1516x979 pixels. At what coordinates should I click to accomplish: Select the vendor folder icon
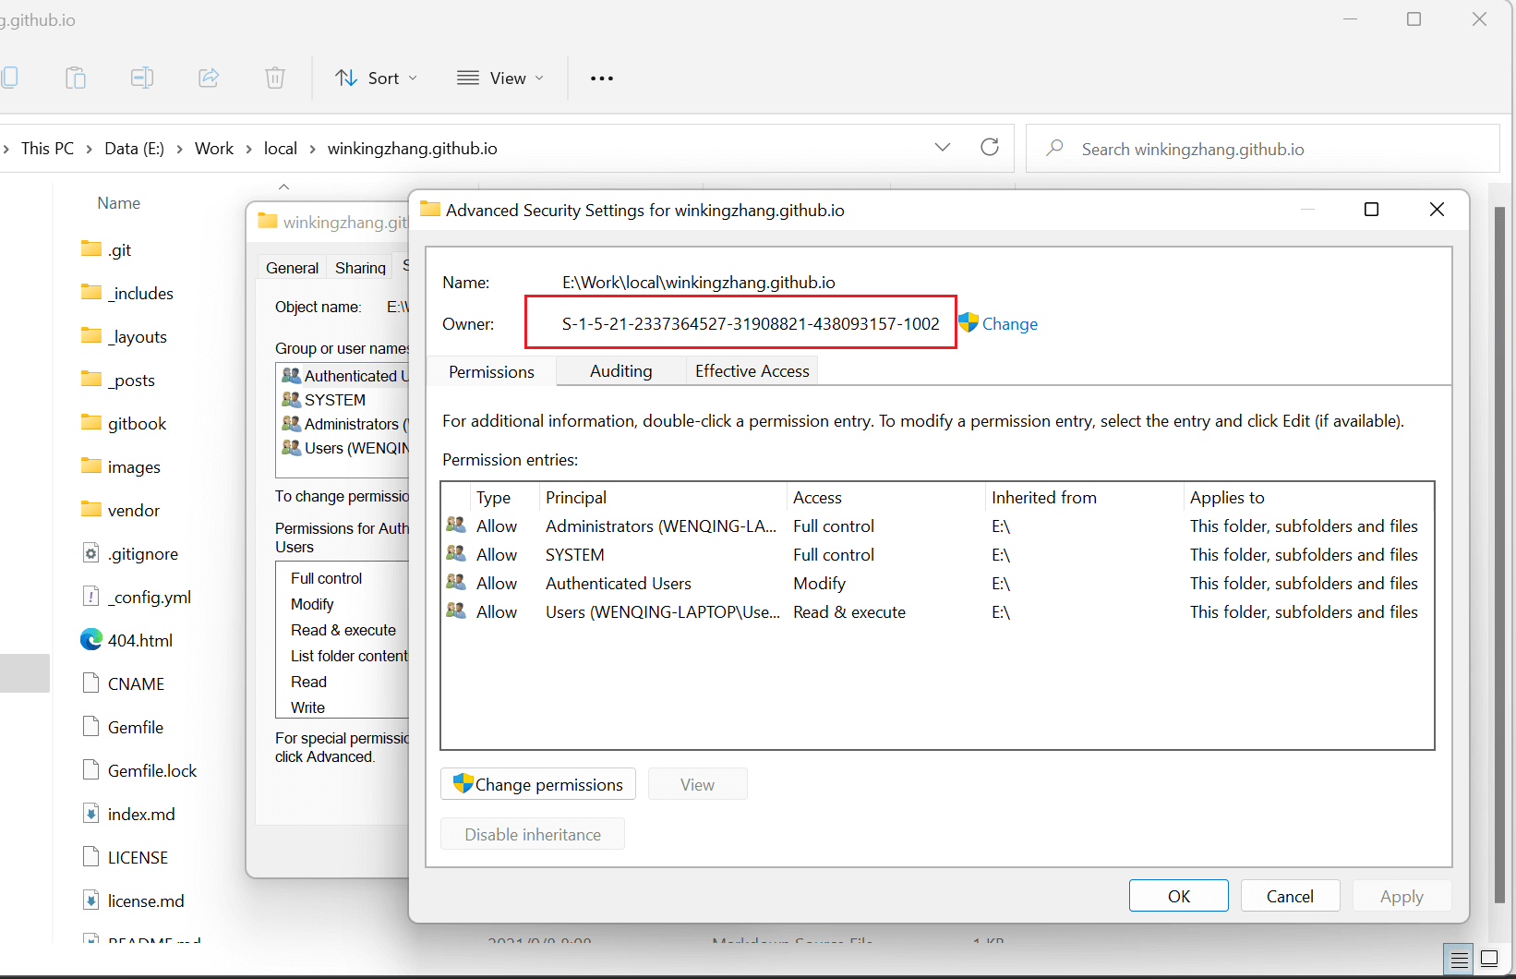tap(91, 509)
